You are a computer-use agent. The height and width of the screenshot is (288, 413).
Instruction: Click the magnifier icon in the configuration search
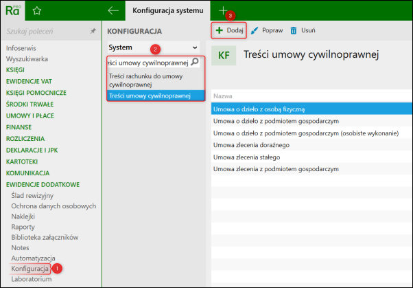[195, 62]
